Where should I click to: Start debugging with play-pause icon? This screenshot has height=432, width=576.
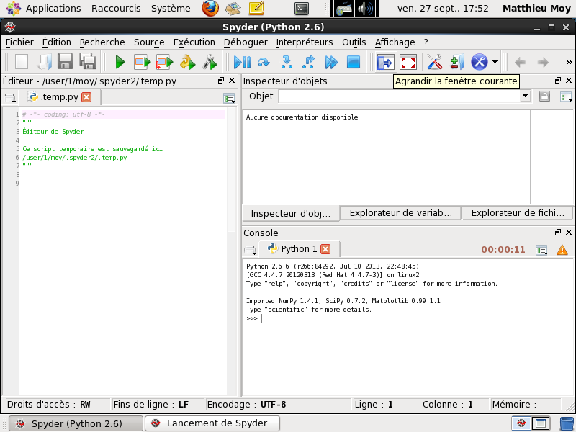242,62
